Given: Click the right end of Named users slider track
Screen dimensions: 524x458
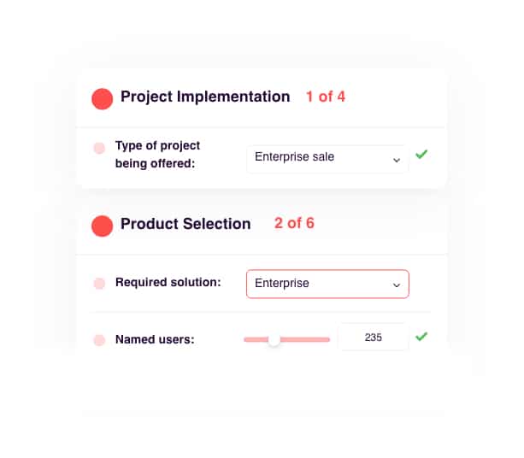Looking at the screenshot, I should coord(328,340).
